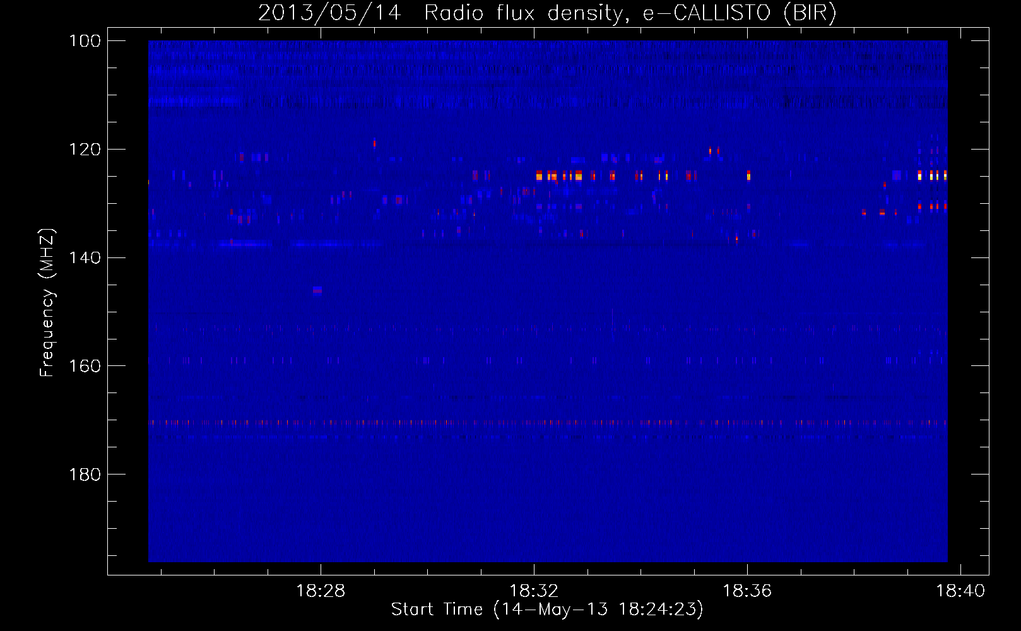Click the 180 frequency tick label
Image resolution: width=1021 pixels, height=631 pixels.
(84, 475)
